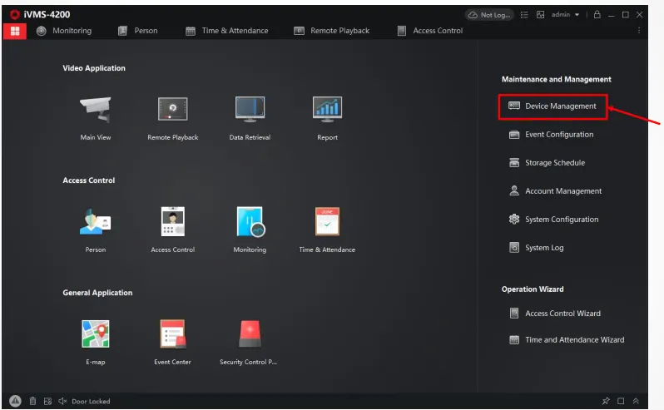Click the lock icon in title bar
The height and width of the screenshot is (410, 664).
tap(597, 15)
